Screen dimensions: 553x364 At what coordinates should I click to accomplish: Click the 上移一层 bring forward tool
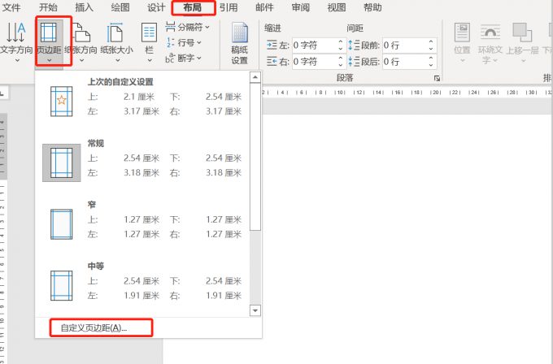522,42
